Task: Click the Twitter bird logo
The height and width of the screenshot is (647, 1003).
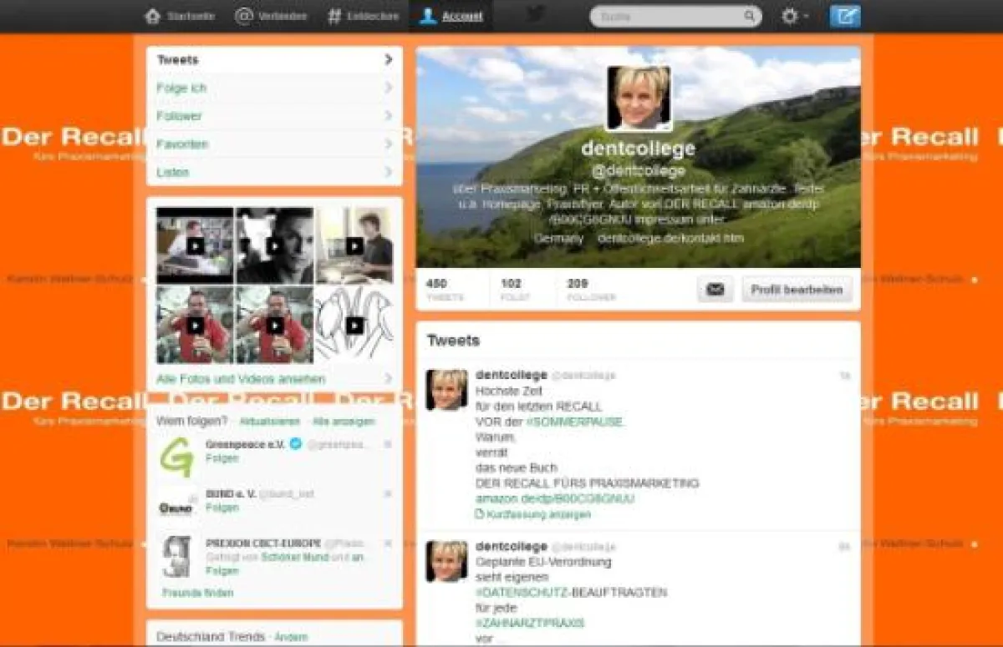Action: click(x=533, y=15)
